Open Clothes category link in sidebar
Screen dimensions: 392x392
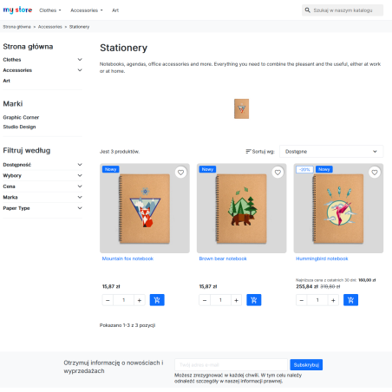click(12, 60)
